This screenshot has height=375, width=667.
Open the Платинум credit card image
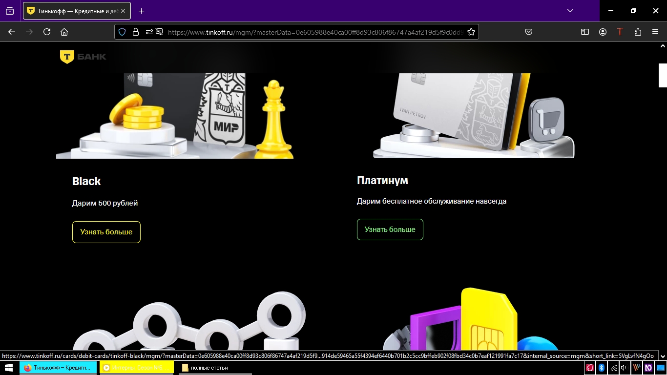(x=474, y=116)
